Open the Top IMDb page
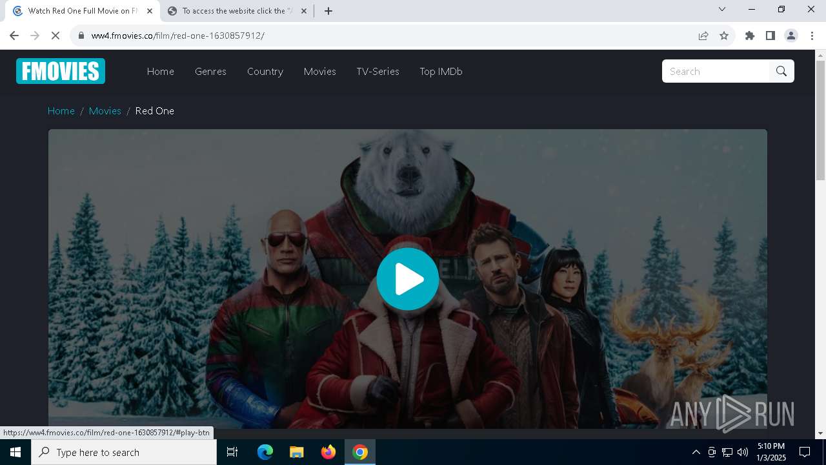The height and width of the screenshot is (465, 826). click(x=441, y=72)
